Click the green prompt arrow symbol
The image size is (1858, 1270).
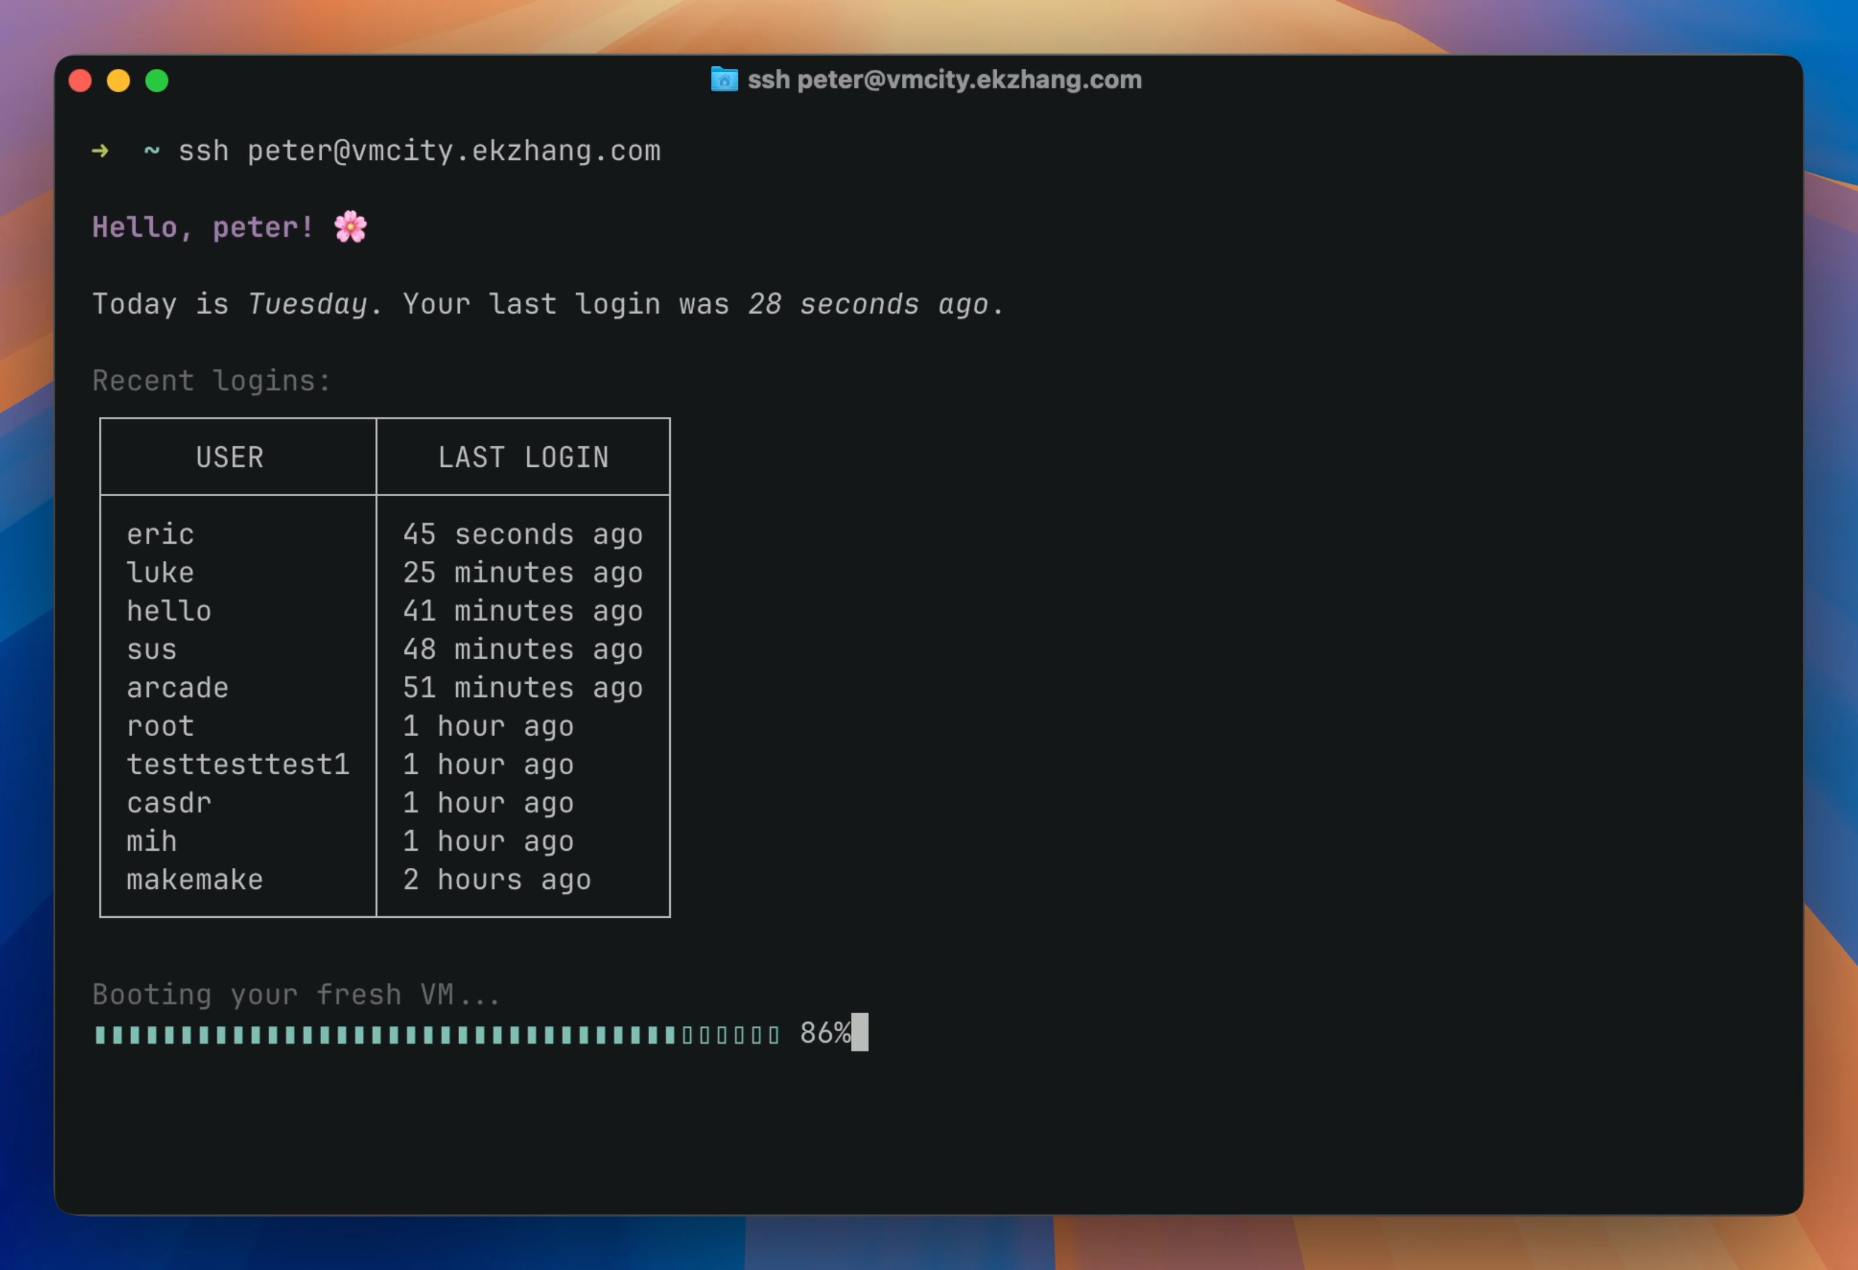[100, 151]
